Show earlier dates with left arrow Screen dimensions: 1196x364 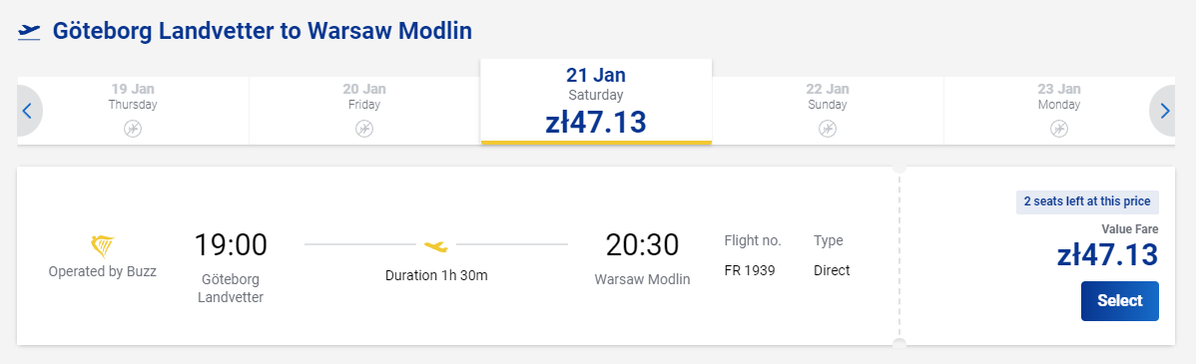coord(28,111)
